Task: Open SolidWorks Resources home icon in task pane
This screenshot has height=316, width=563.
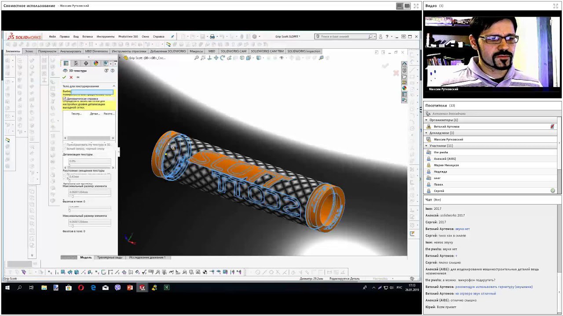Action: pos(404,65)
